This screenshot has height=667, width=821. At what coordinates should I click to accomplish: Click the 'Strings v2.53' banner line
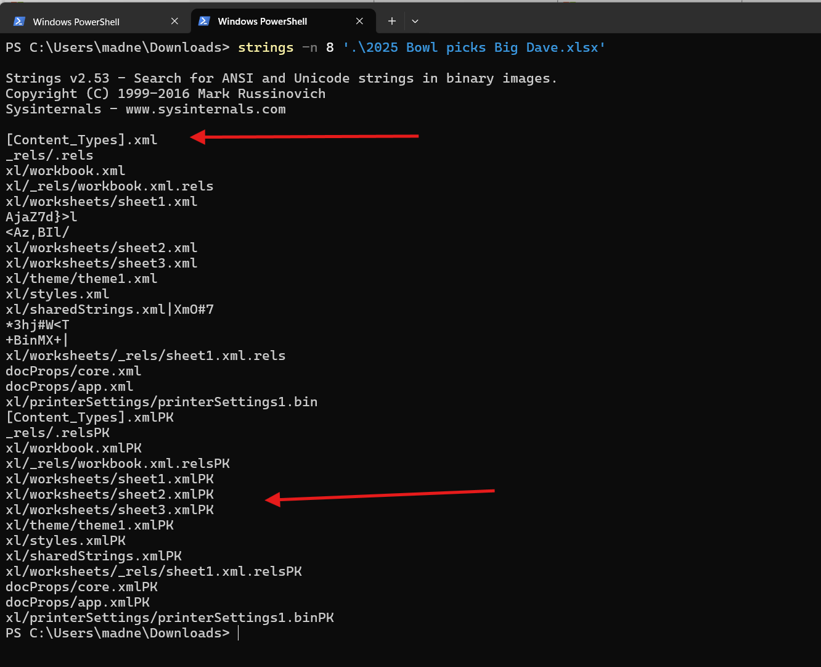point(281,78)
